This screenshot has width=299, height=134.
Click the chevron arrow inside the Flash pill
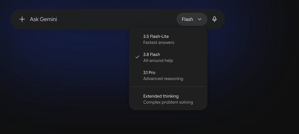pyautogui.click(x=199, y=19)
